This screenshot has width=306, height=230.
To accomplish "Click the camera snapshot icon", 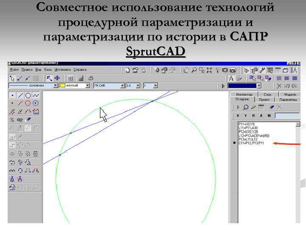I will tap(225, 70).
